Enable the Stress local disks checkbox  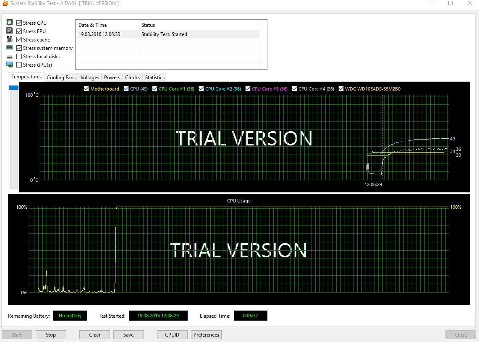pos(19,57)
